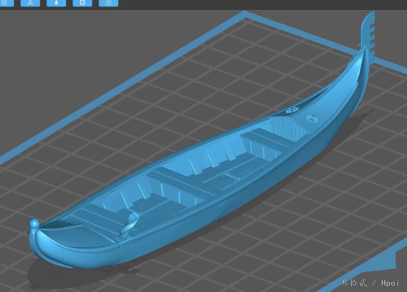Click the printer machine toolbar button

point(83,3)
